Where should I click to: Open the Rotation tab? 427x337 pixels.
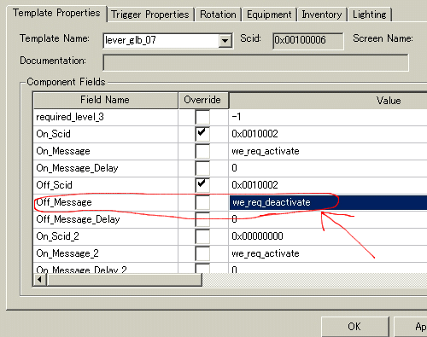[218, 15]
